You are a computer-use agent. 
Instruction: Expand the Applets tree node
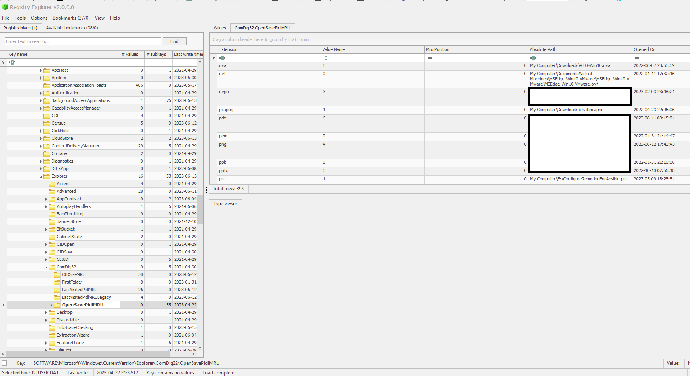41,78
